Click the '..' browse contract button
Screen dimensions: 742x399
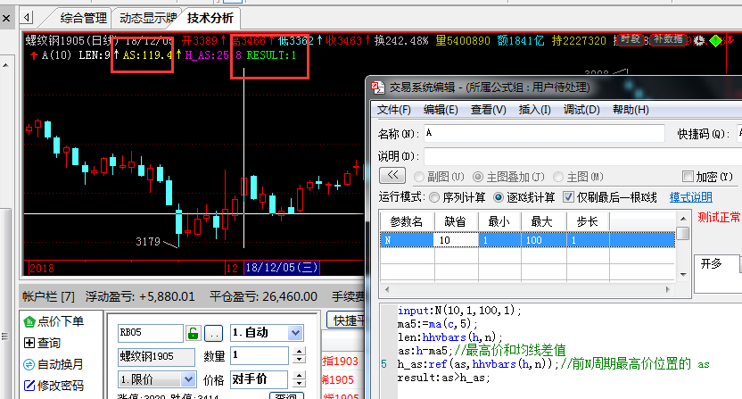[x=213, y=334]
